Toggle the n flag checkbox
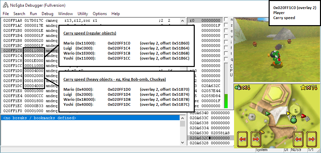The height and width of the screenshot is (153, 321). 226,20
